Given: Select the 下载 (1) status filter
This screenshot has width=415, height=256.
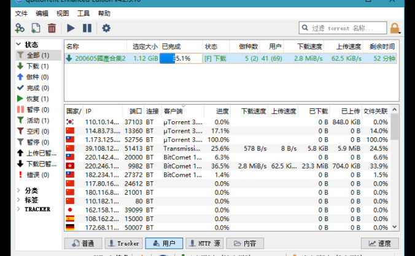Looking at the screenshot, I should click(38, 66).
